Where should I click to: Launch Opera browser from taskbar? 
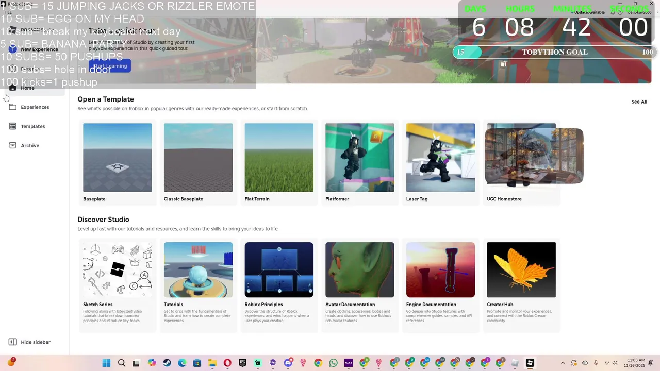tap(227, 363)
